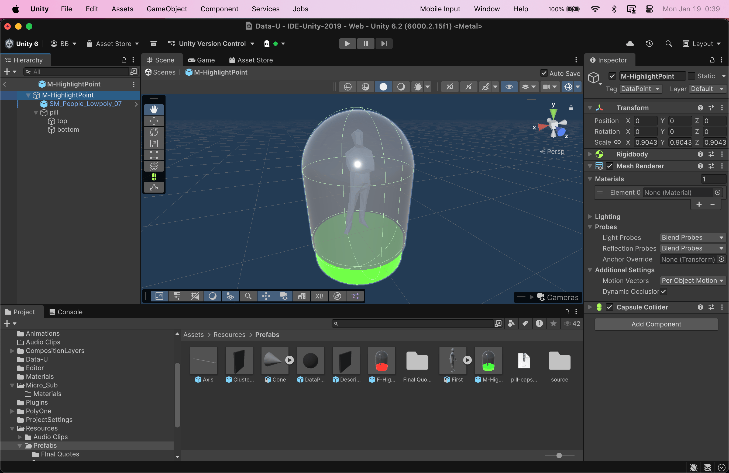Click the Project thumbnail size slider

(x=559, y=455)
